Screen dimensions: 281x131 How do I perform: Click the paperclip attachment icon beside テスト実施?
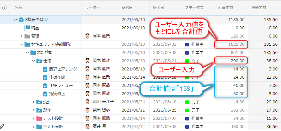[3, 126]
